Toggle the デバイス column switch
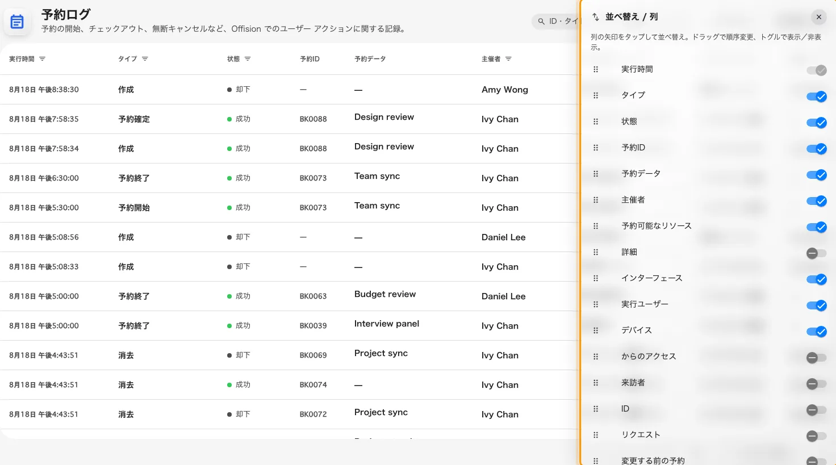The height and width of the screenshot is (465, 836). [817, 332]
